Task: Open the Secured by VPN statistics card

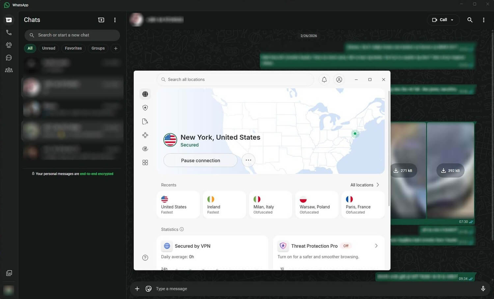Action: (212, 253)
